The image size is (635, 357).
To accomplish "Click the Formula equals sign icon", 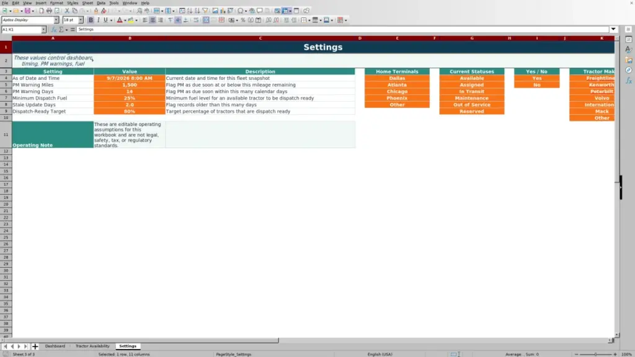I will [73, 30].
